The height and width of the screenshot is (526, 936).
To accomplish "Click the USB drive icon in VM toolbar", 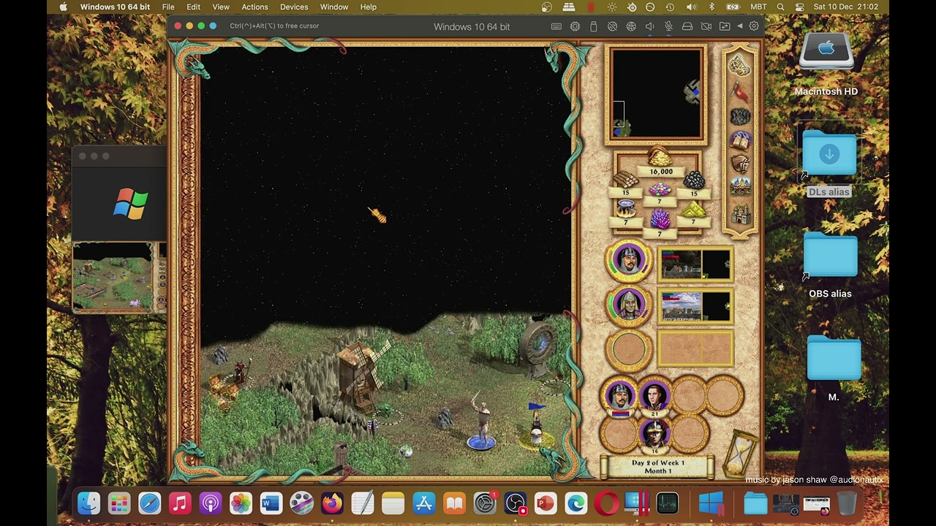I will (x=593, y=26).
